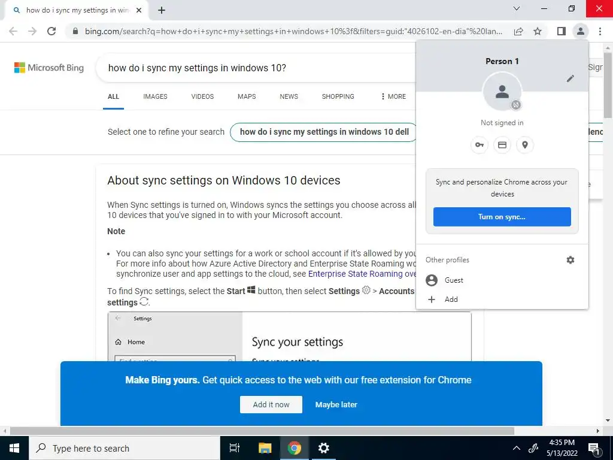This screenshot has width=613, height=460.
Task: Open the tab search chevron
Action: coord(517,8)
